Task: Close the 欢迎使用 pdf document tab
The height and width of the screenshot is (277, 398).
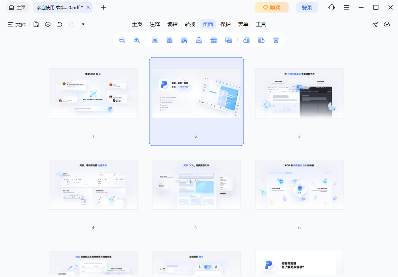Action: tap(88, 7)
